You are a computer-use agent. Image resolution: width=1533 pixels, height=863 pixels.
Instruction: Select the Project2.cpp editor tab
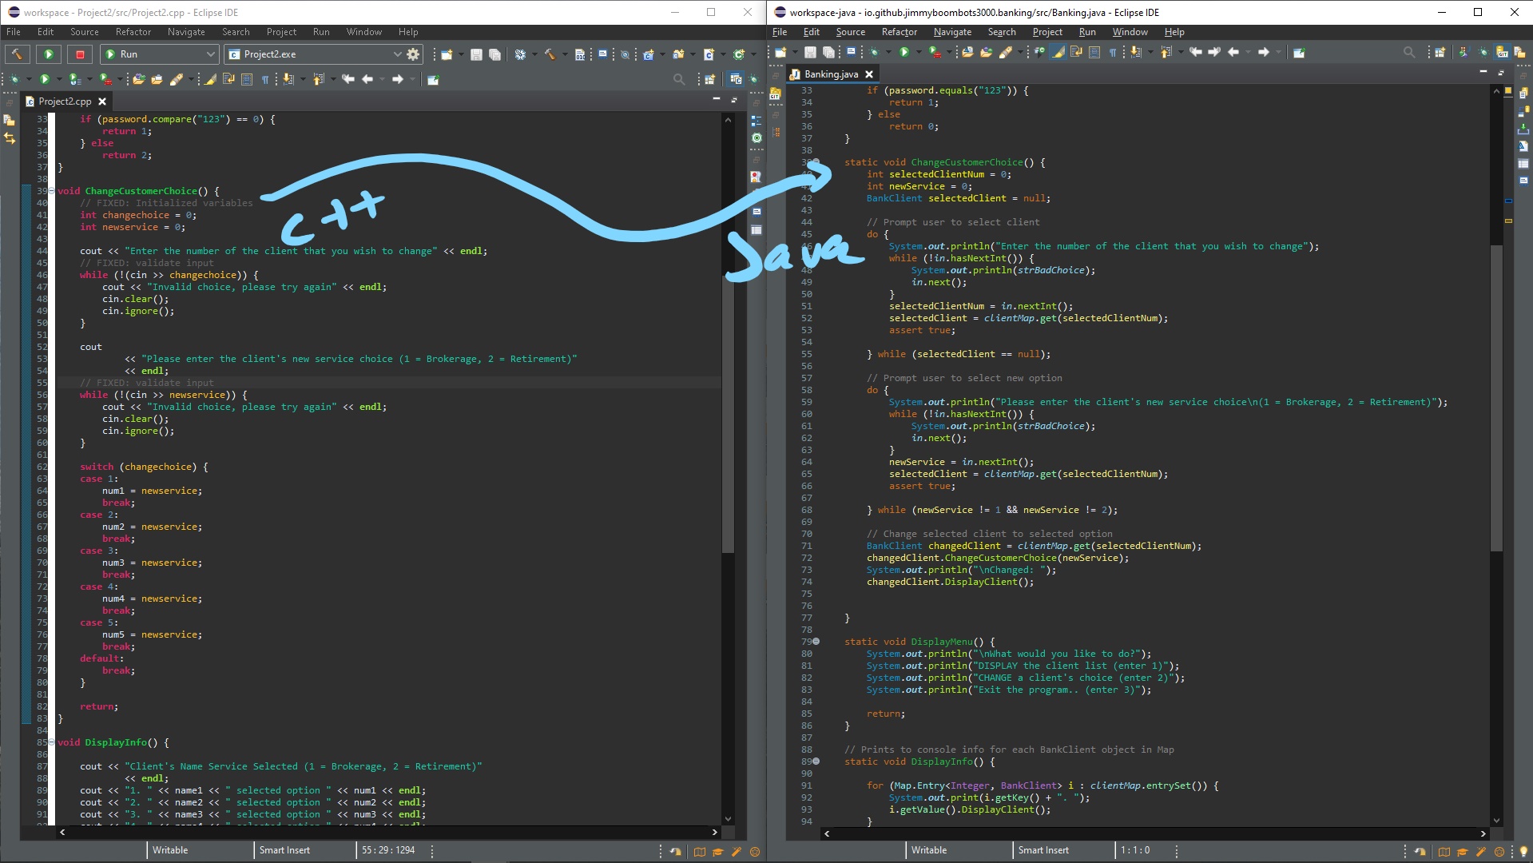point(65,101)
